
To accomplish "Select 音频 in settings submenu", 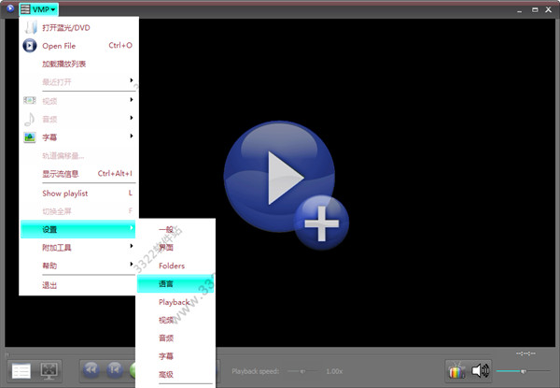I will (175, 338).
